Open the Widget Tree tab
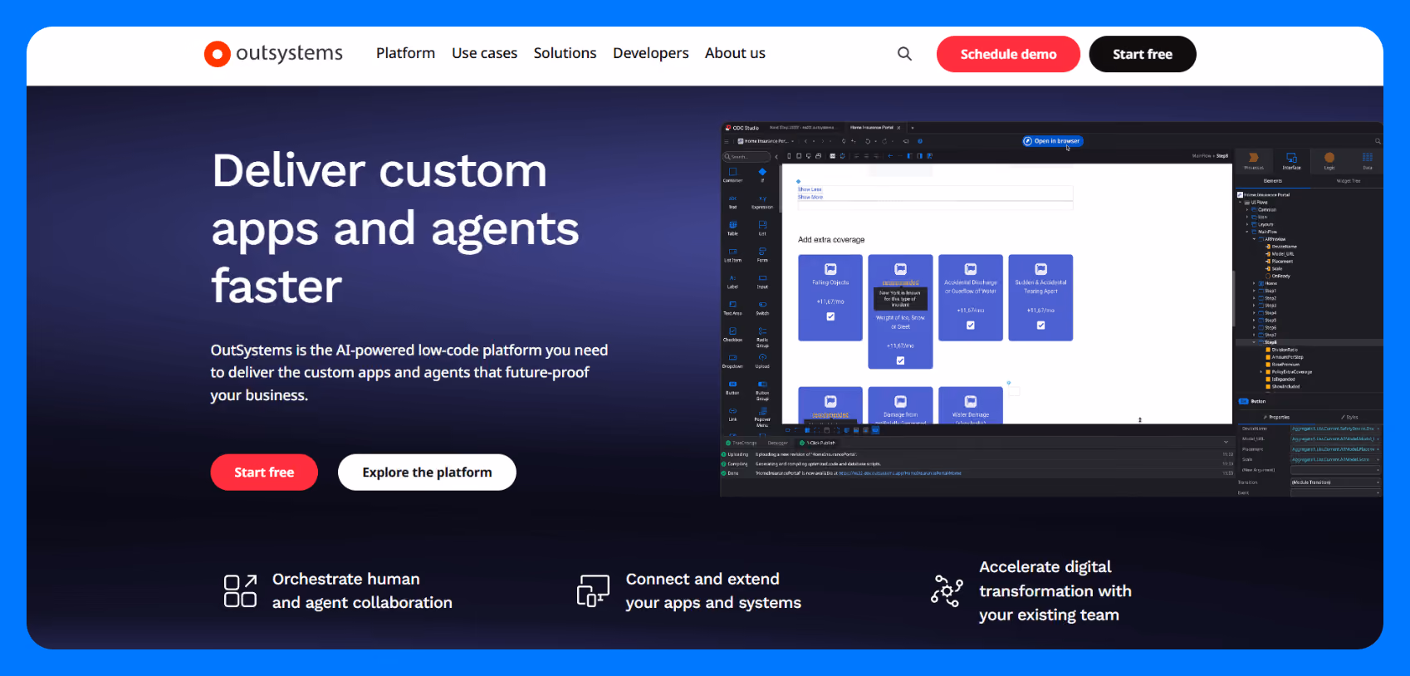Viewport: 1410px width, 676px height. coord(1349,181)
